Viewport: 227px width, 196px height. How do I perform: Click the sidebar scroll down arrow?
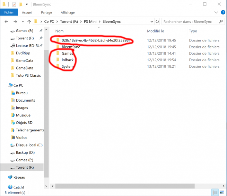(x=46, y=186)
